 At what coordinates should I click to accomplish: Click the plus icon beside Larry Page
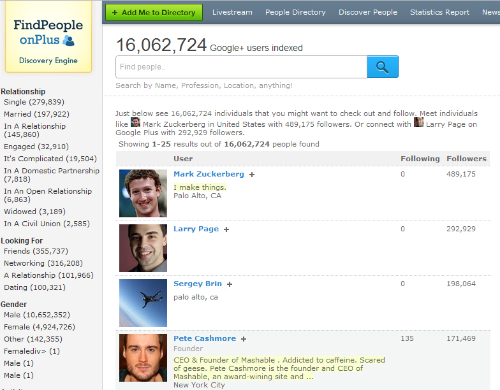tap(226, 229)
